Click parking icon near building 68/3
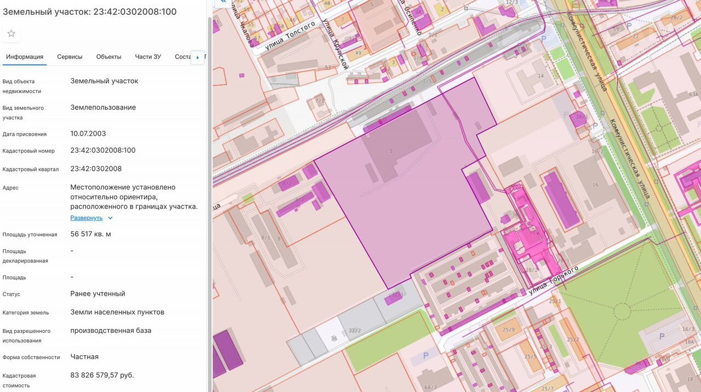This screenshot has height=392, width=701. click(x=426, y=356)
